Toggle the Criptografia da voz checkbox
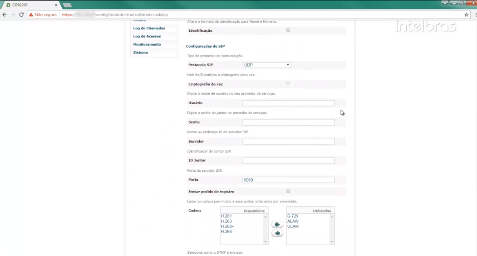 click(x=288, y=83)
